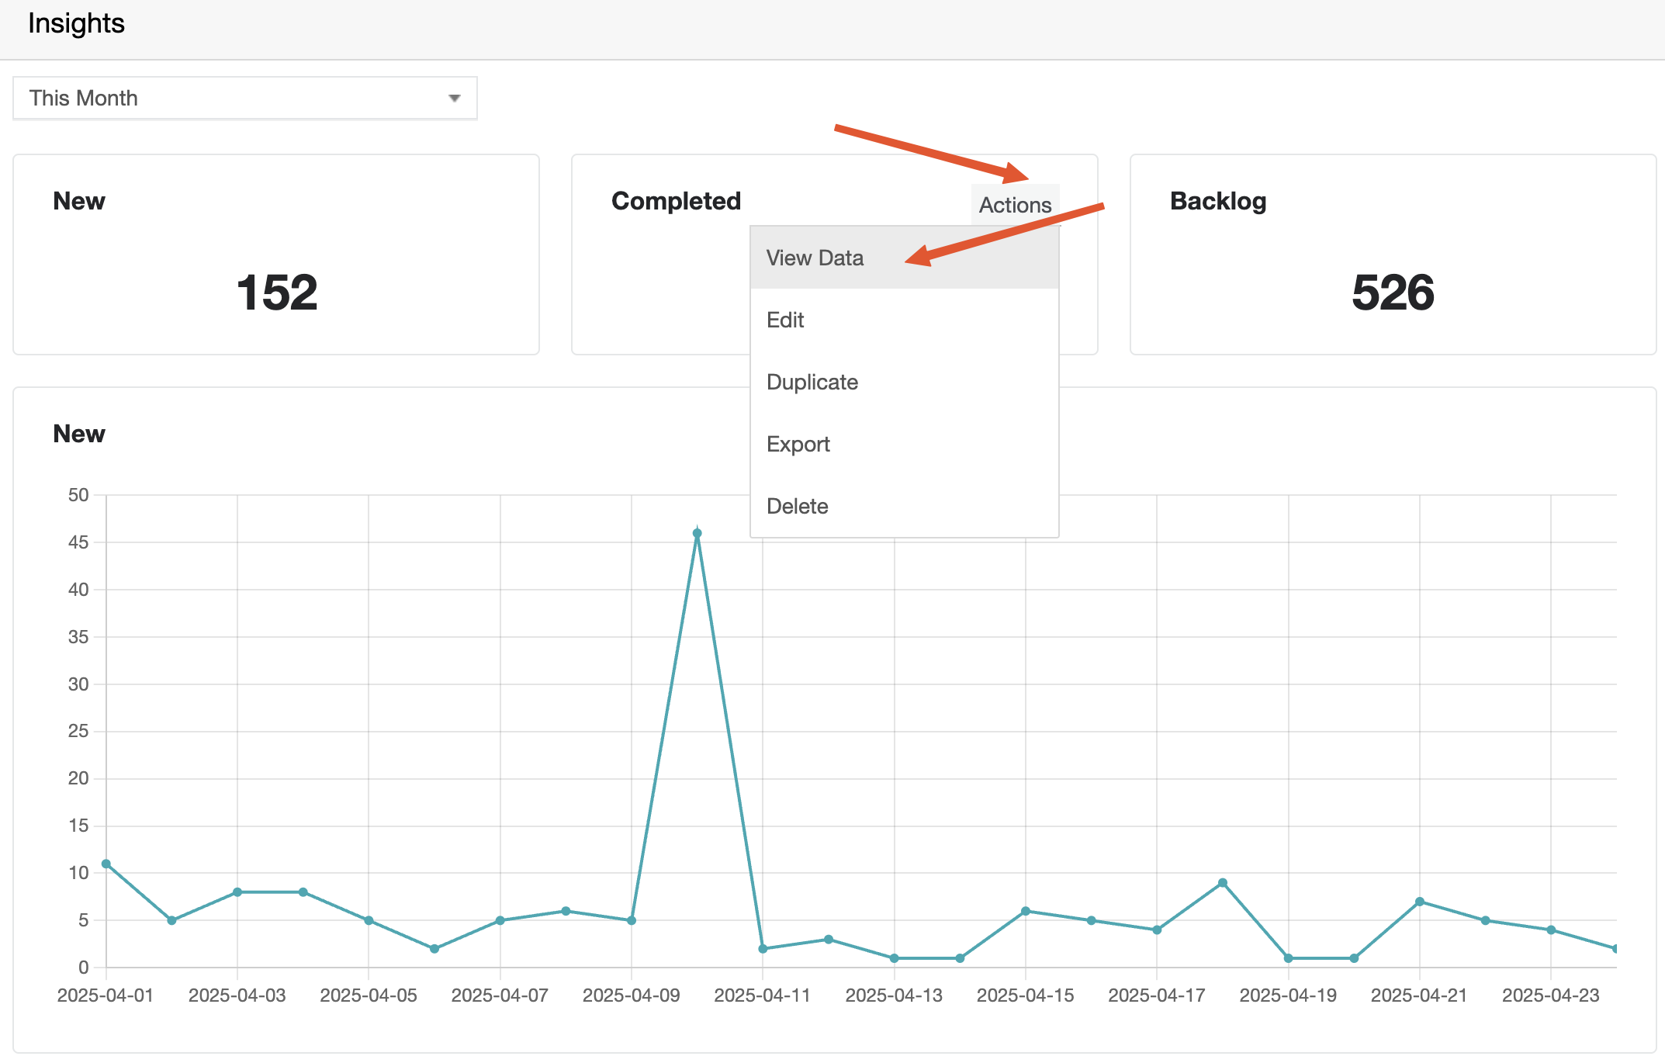Image resolution: width=1665 pixels, height=1063 pixels.
Task: Open the Actions menu on the Completed card
Action: point(1015,205)
